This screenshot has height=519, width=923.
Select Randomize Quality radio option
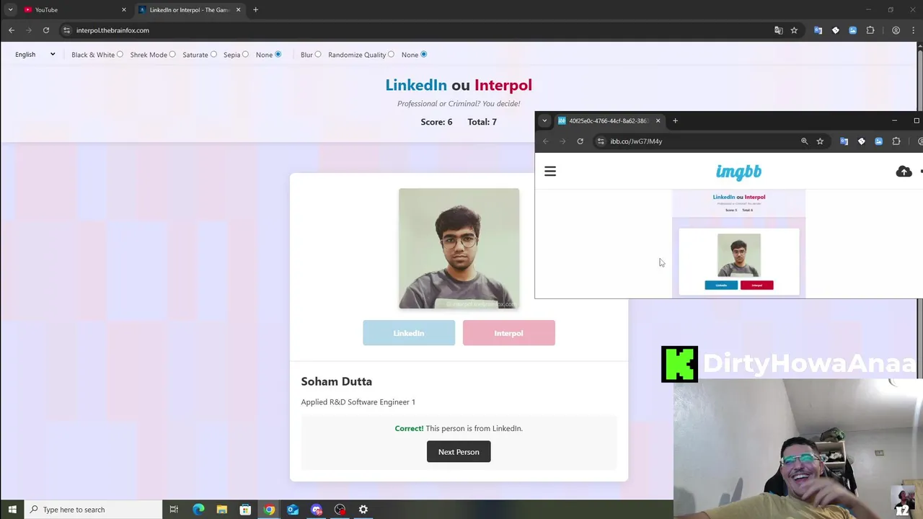391,54
